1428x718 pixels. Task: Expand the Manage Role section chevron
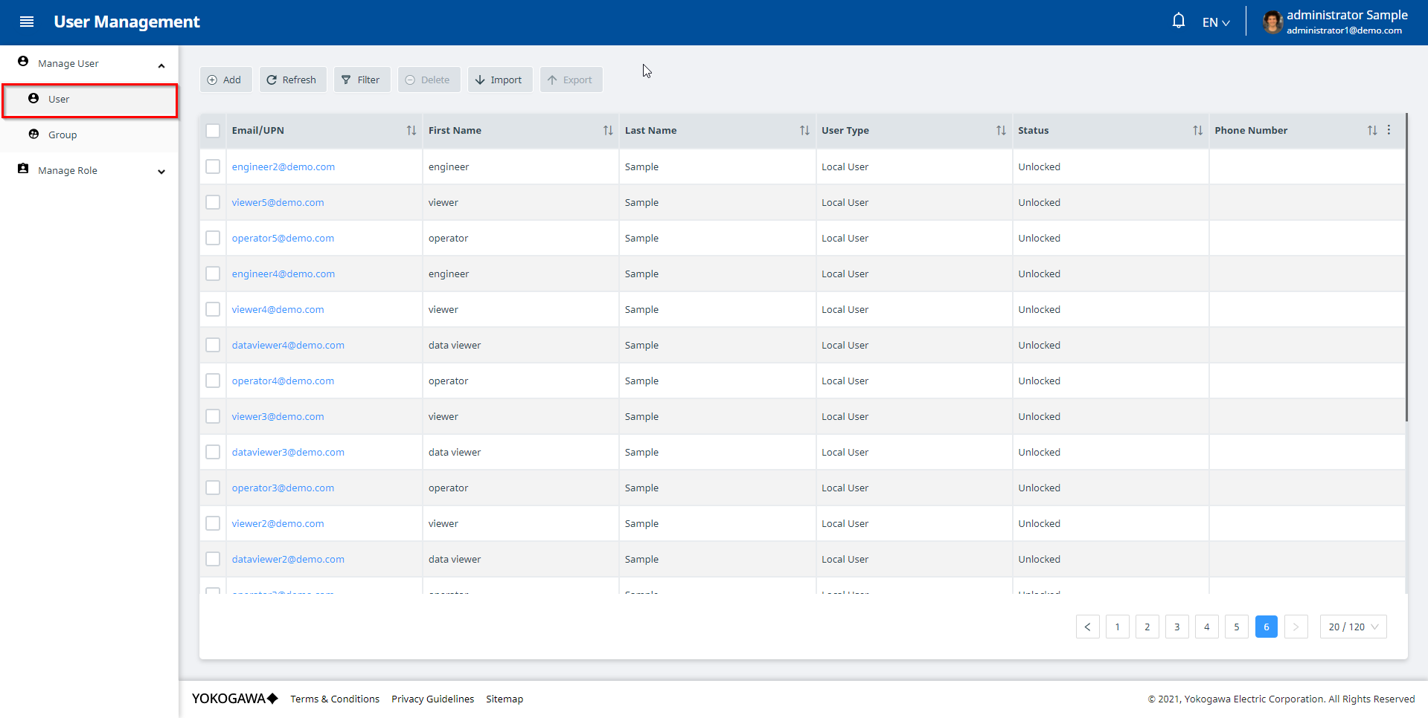161,172
